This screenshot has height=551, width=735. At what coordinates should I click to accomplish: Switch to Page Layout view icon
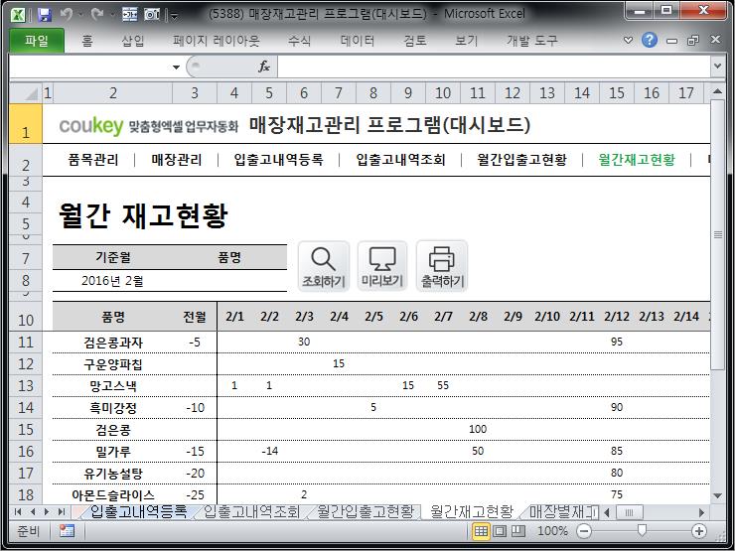coord(500,531)
